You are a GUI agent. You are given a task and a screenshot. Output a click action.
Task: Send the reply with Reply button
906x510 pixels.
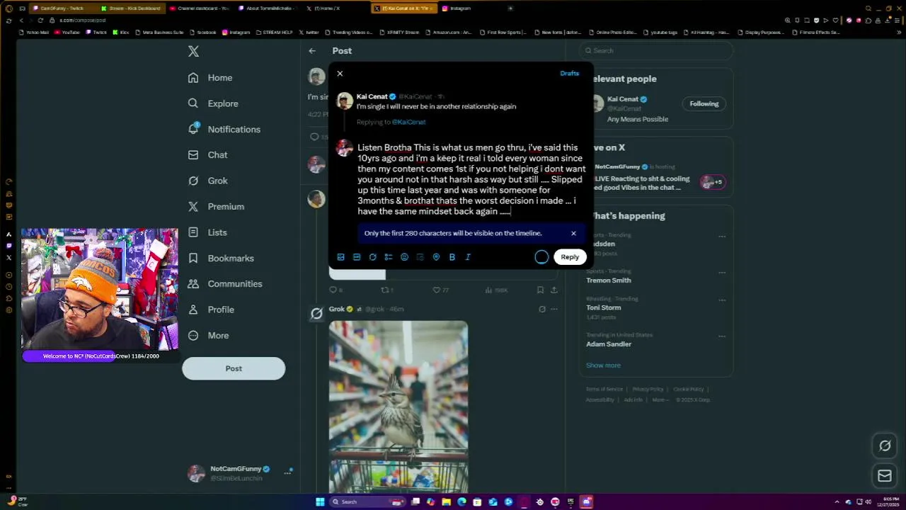tap(570, 257)
